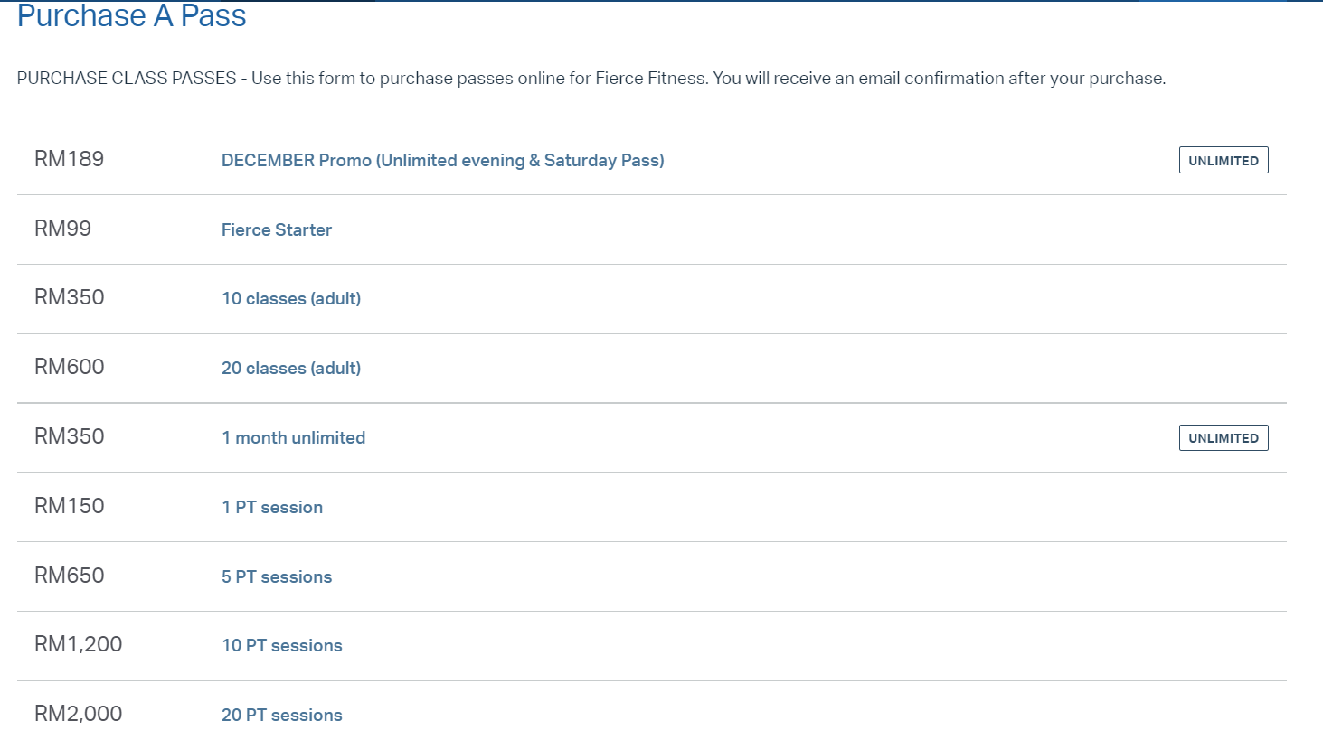This screenshot has height=749, width=1323.
Task: Choose the 10 classes (adult) pass
Action: (291, 298)
